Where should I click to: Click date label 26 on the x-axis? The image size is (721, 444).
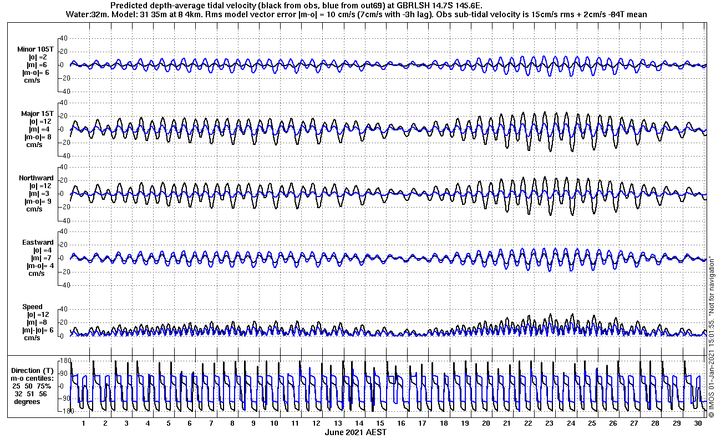point(613,423)
